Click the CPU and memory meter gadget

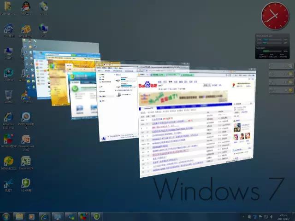272,46
